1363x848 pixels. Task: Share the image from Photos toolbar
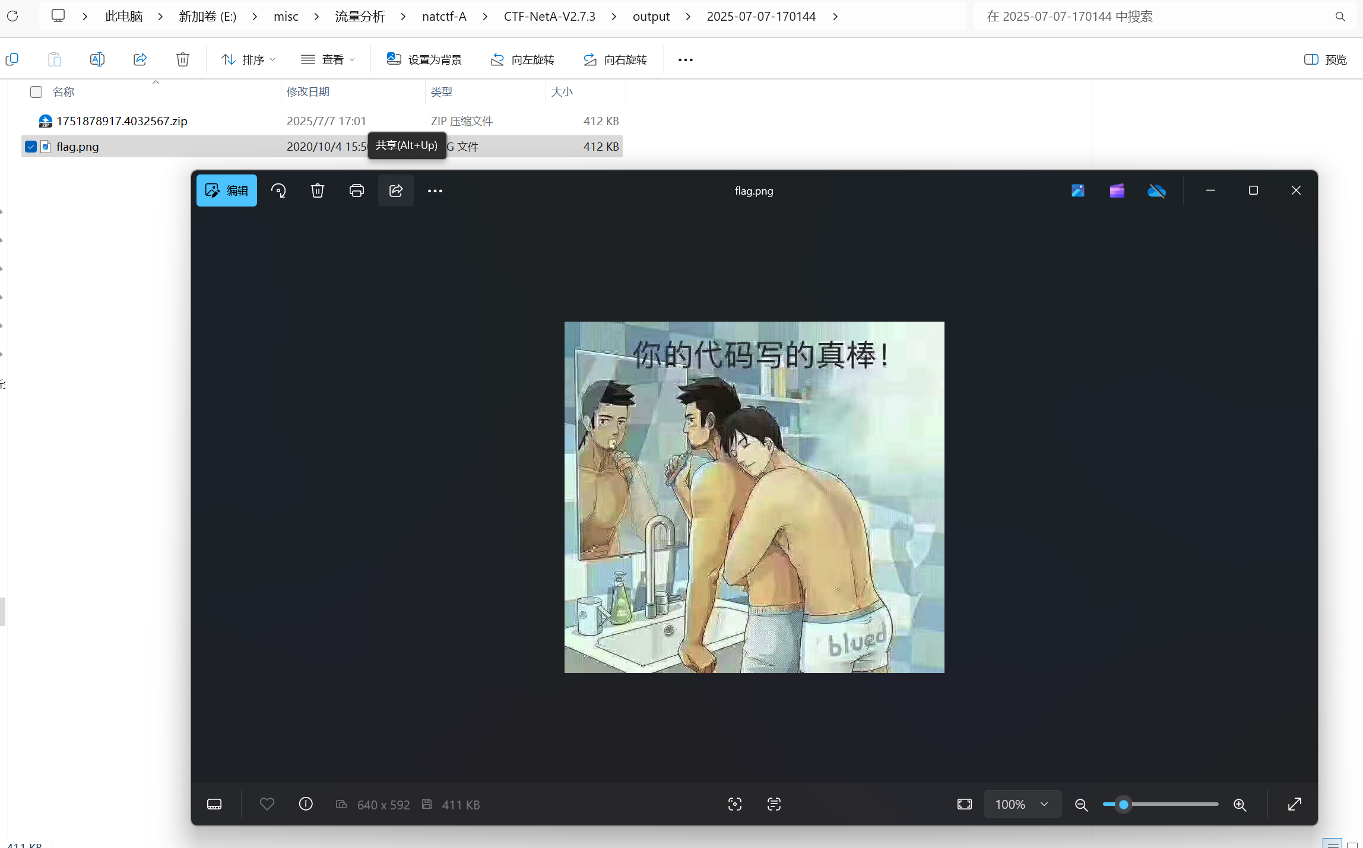tap(396, 190)
